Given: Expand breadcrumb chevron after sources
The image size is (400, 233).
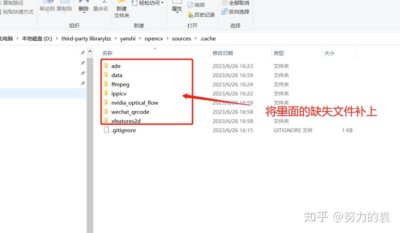Looking at the screenshot, I should tap(196, 38).
